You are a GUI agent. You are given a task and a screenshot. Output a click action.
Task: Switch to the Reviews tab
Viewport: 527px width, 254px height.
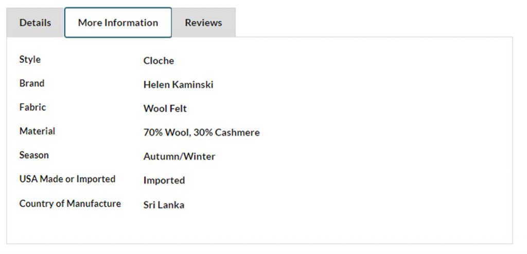203,23
